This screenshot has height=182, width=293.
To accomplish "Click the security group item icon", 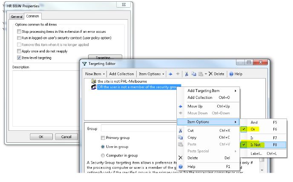I will [x=94, y=87].
